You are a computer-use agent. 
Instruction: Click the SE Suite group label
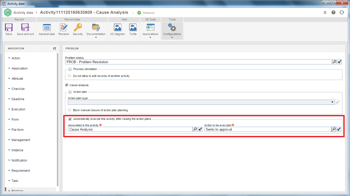pyautogui.click(x=150, y=19)
